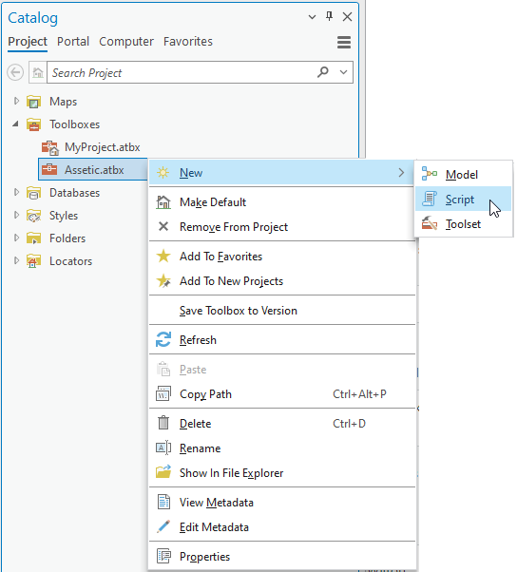Image resolution: width=517 pixels, height=572 pixels.
Task: Open the search options dropdown arrow
Action: pyautogui.click(x=343, y=72)
